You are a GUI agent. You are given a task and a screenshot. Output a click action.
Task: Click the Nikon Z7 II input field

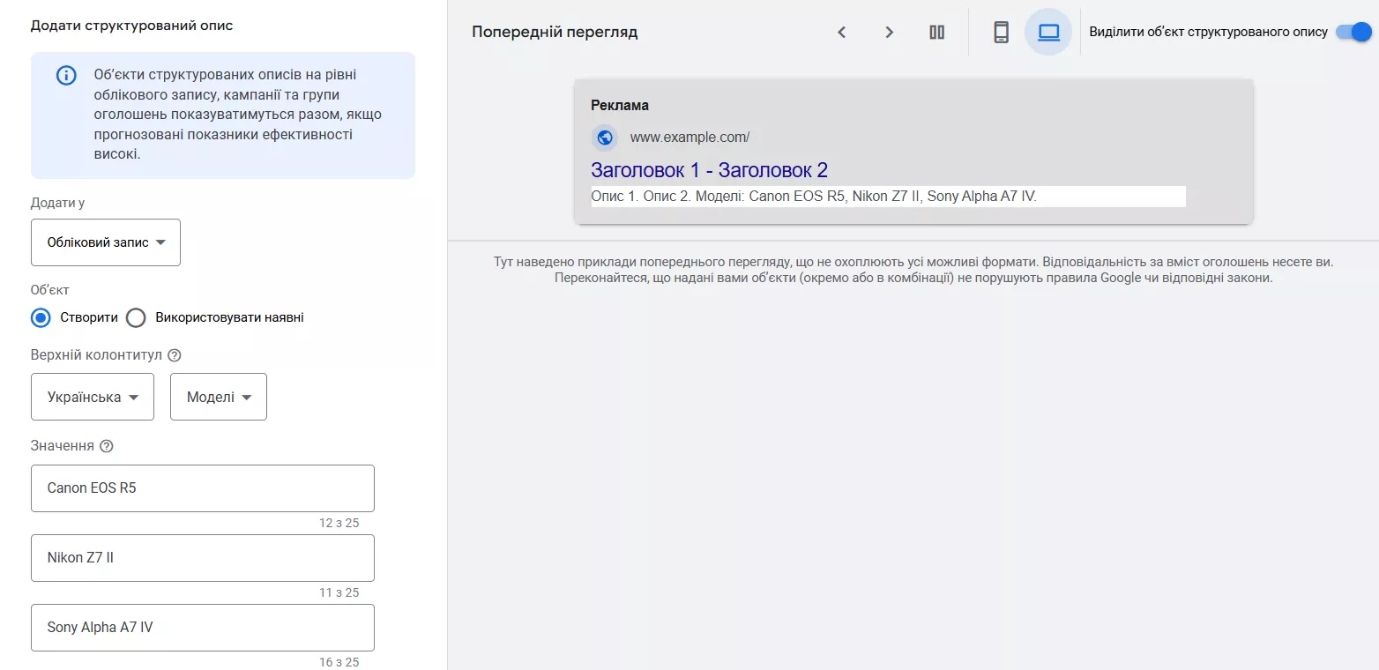(x=202, y=557)
